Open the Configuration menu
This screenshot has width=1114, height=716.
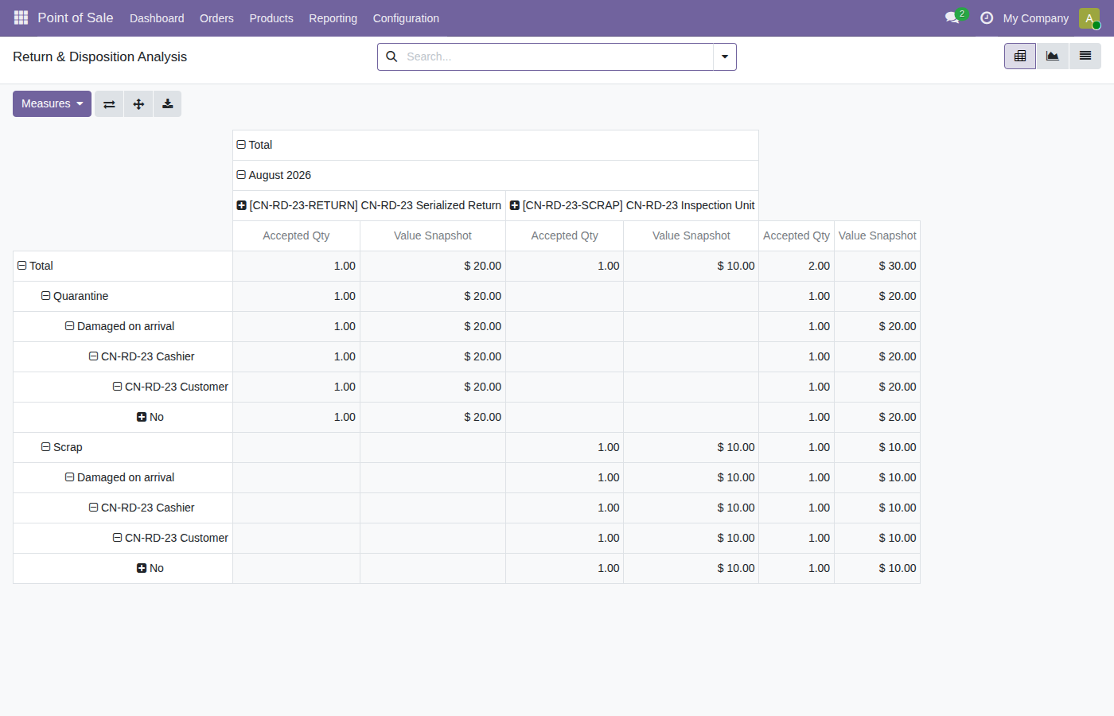click(406, 18)
